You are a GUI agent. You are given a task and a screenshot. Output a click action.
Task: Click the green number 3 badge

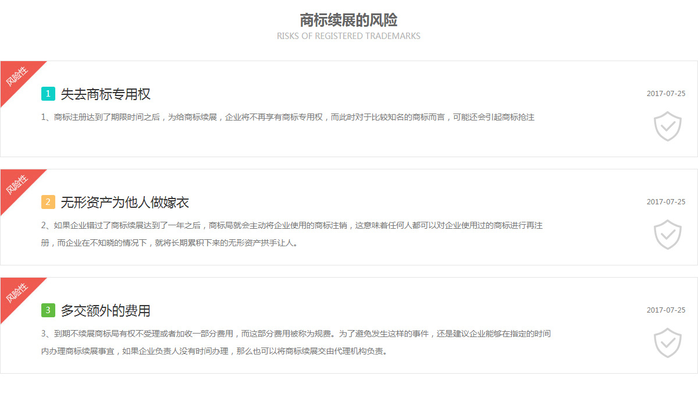(x=48, y=310)
